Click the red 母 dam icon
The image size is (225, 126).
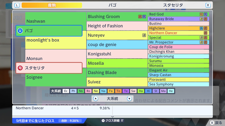pos(20,68)
